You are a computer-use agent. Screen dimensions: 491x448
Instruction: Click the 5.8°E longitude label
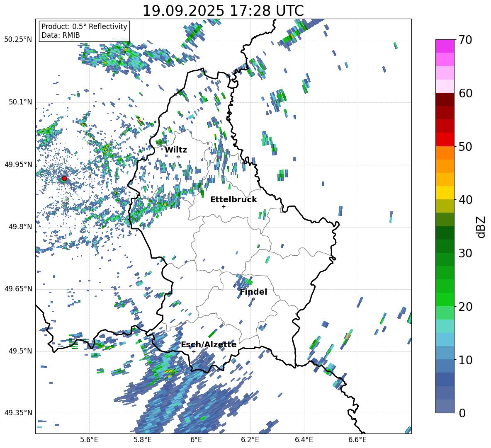(143, 440)
